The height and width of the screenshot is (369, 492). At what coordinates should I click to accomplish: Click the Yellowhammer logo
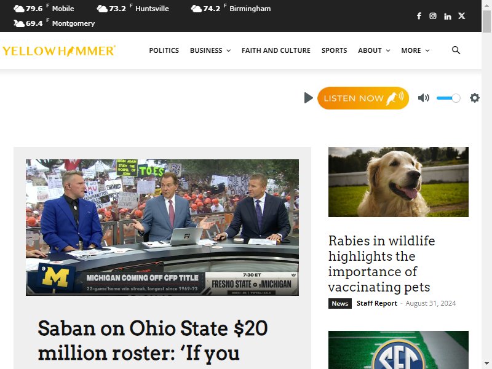click(59, 51)
